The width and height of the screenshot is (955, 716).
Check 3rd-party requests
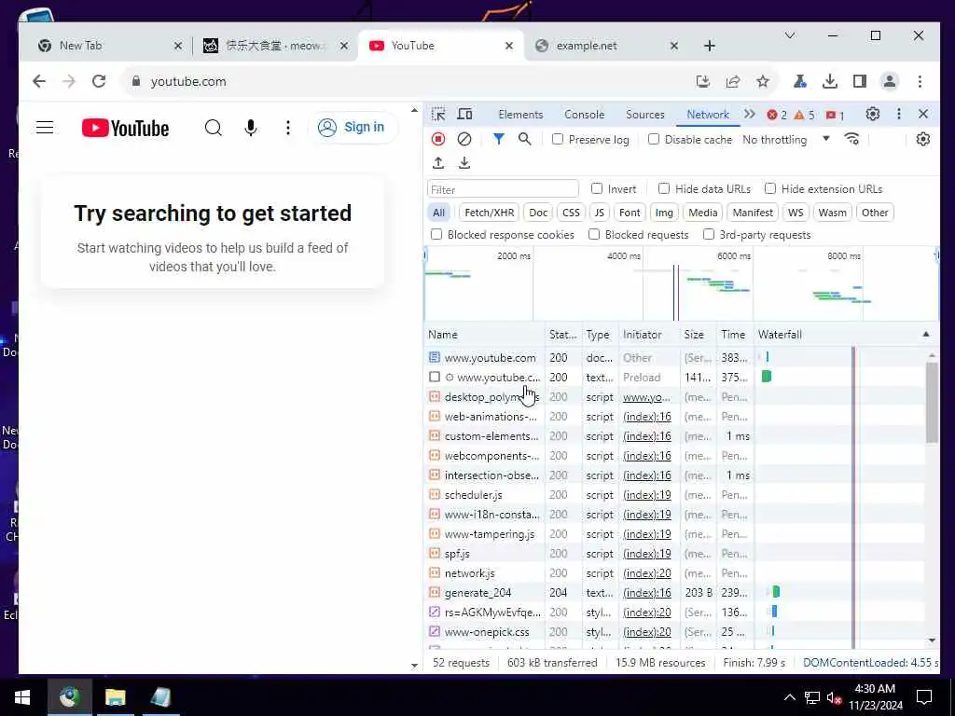point(709,234)
